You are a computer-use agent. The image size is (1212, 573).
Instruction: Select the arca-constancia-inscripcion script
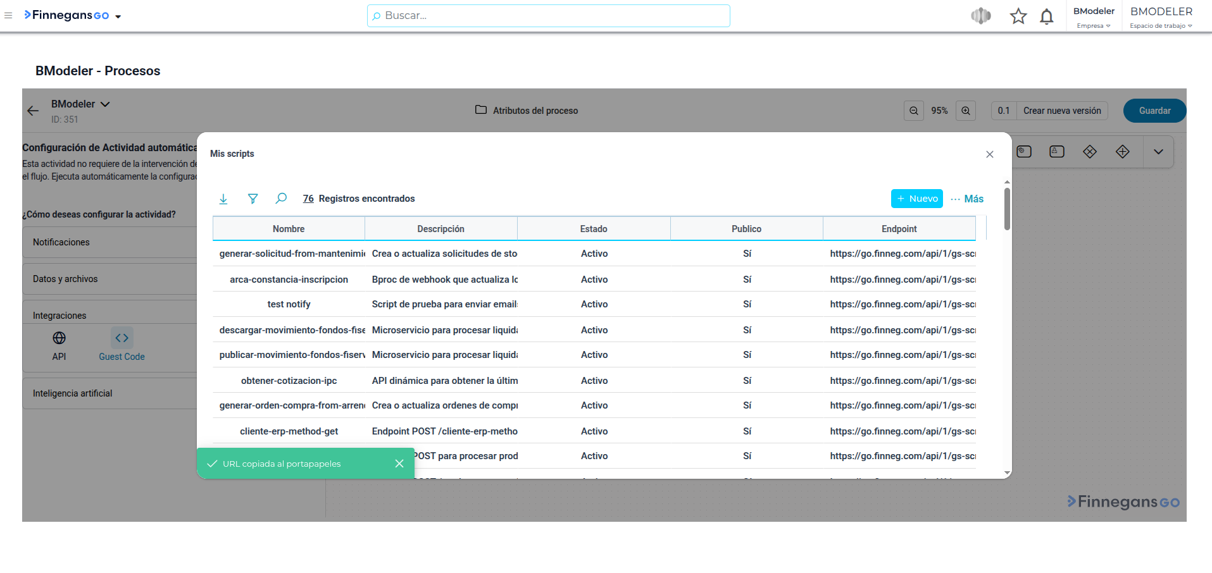point(289,280)
